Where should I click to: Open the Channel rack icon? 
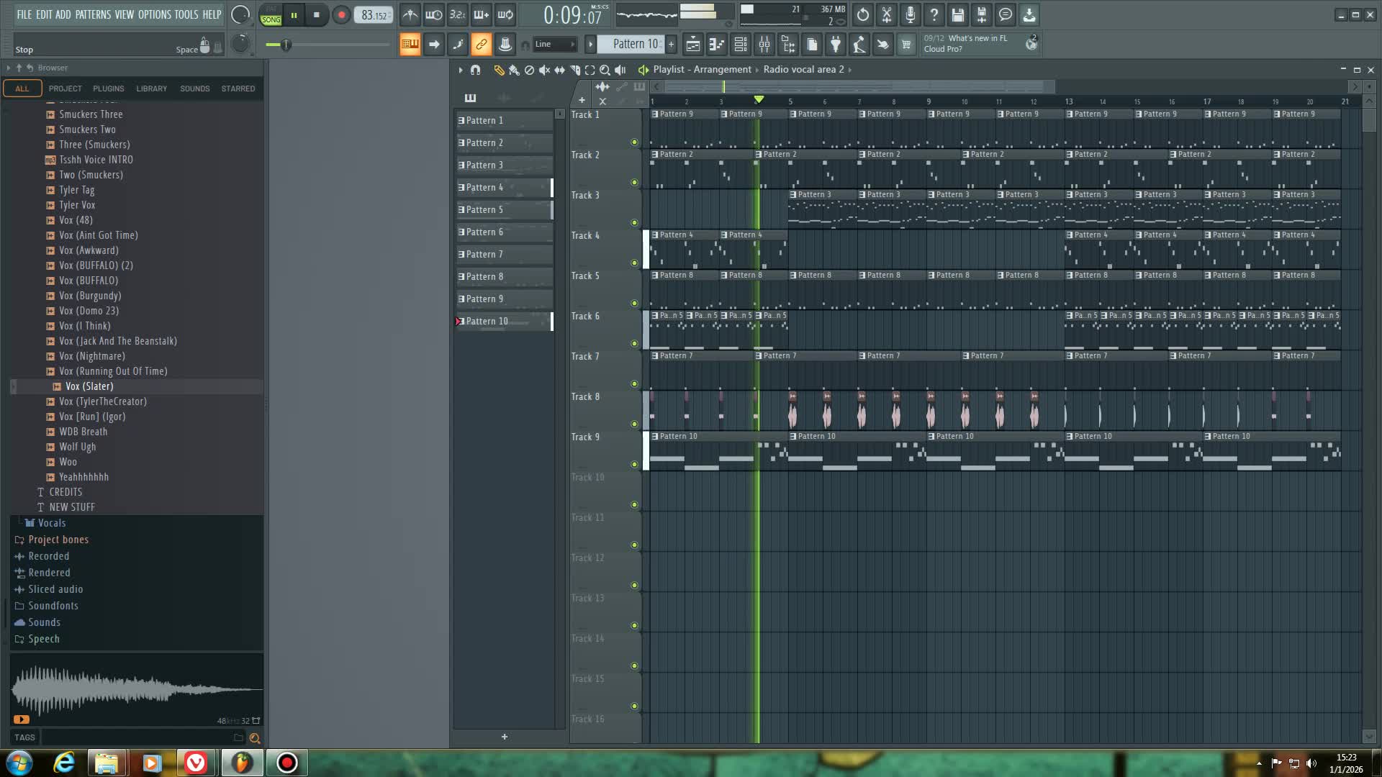741,45
